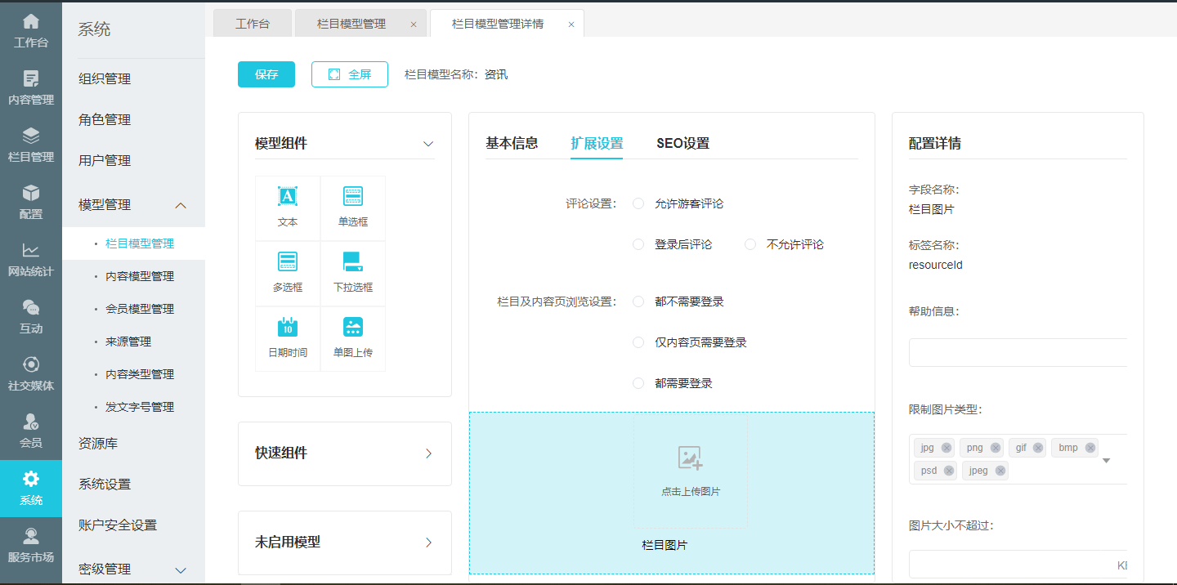Switch to the SEO设置 tab
The height and width of the screenshot is (585, 1177).
click(x=682, y=143)
